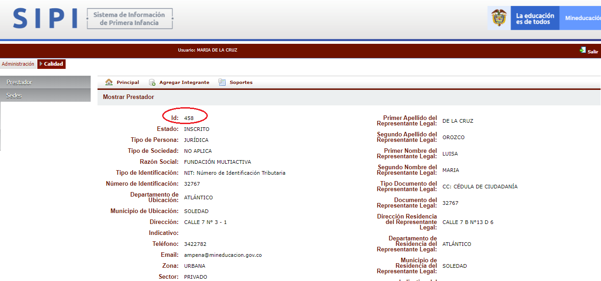Click the Agregar Integrante document icon
601x281 pixels.
coord(152,83)
